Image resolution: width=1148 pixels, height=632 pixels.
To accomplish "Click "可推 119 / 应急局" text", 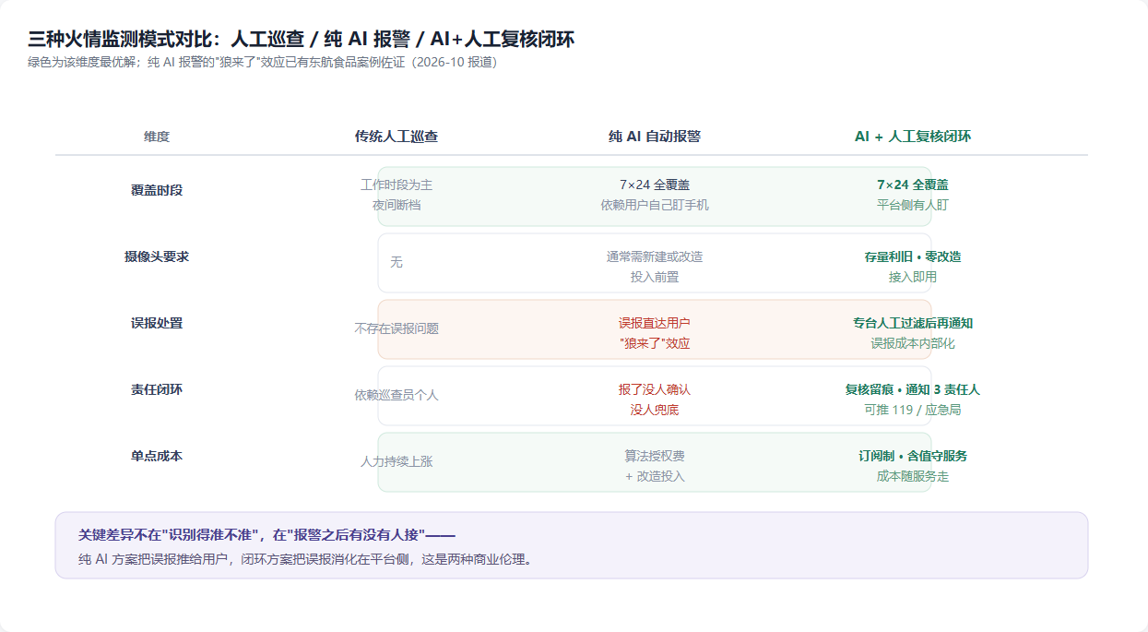I will coord(913,410).
